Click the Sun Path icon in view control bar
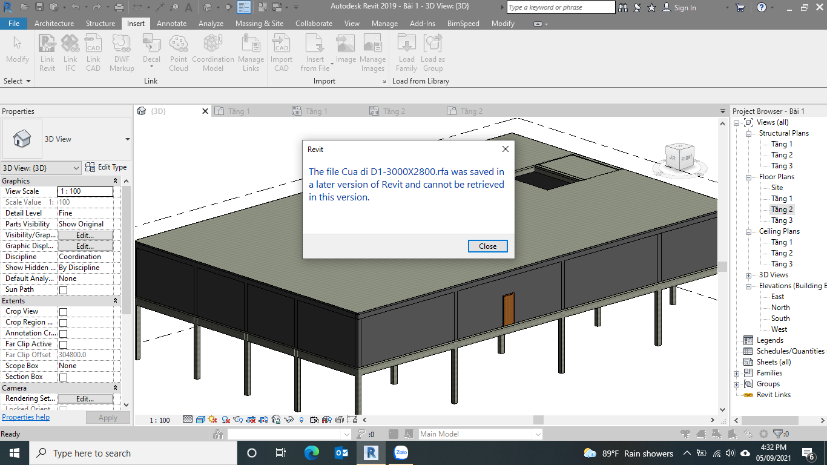Viewport: 827px width, 465px height. pos(213,420)
